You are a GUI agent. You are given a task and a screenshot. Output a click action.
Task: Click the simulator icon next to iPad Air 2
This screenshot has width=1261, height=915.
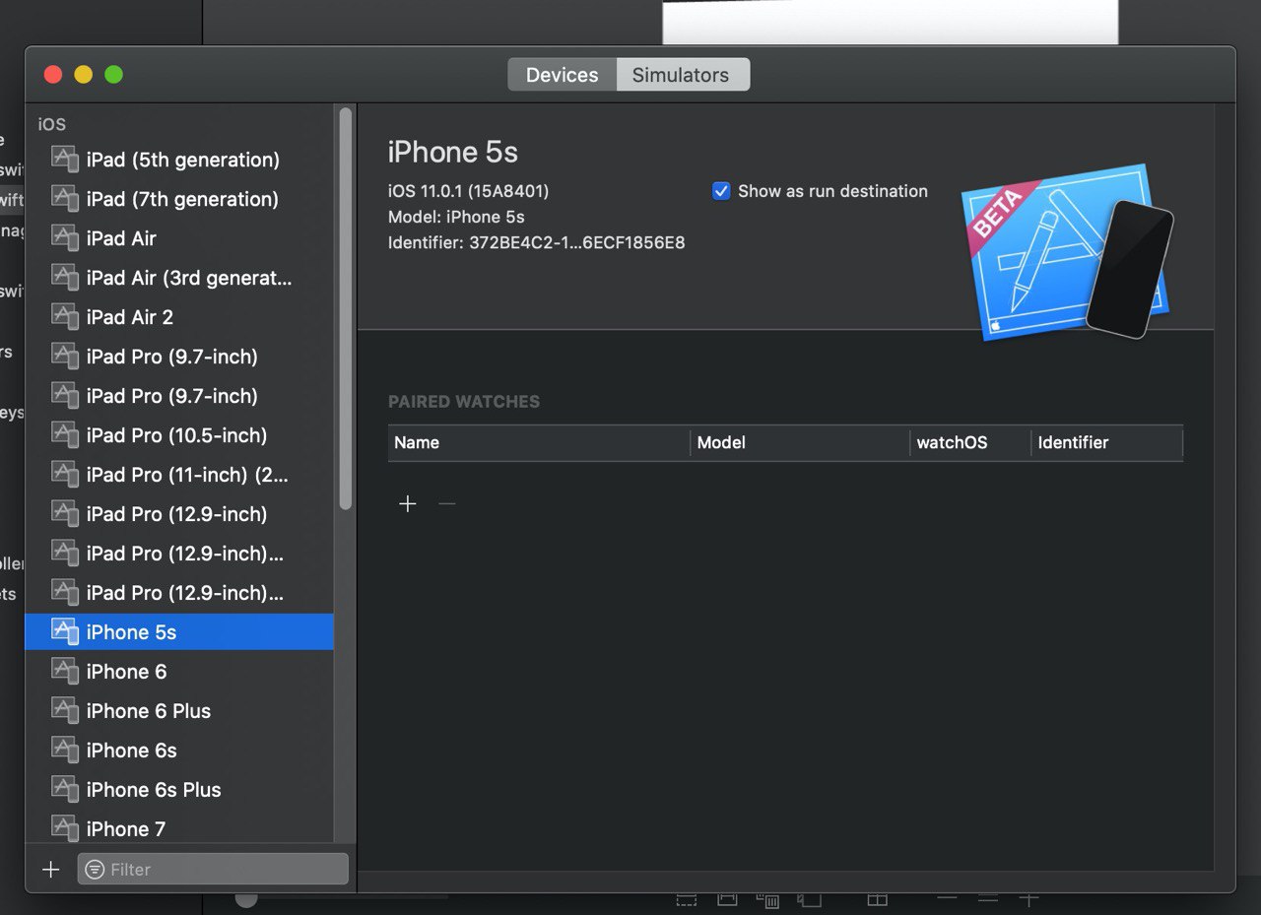coord(65,317)
